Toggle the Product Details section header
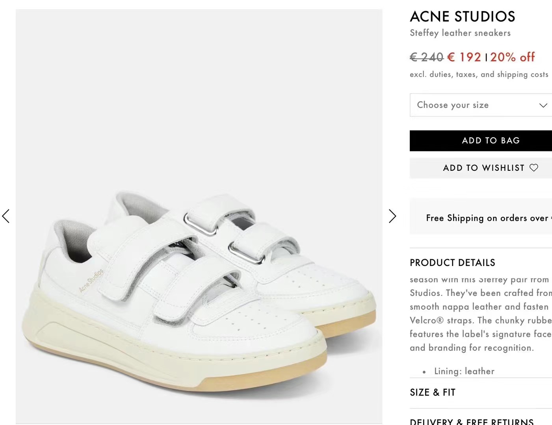This screenshot has width=552, height=425. (452, 262)
